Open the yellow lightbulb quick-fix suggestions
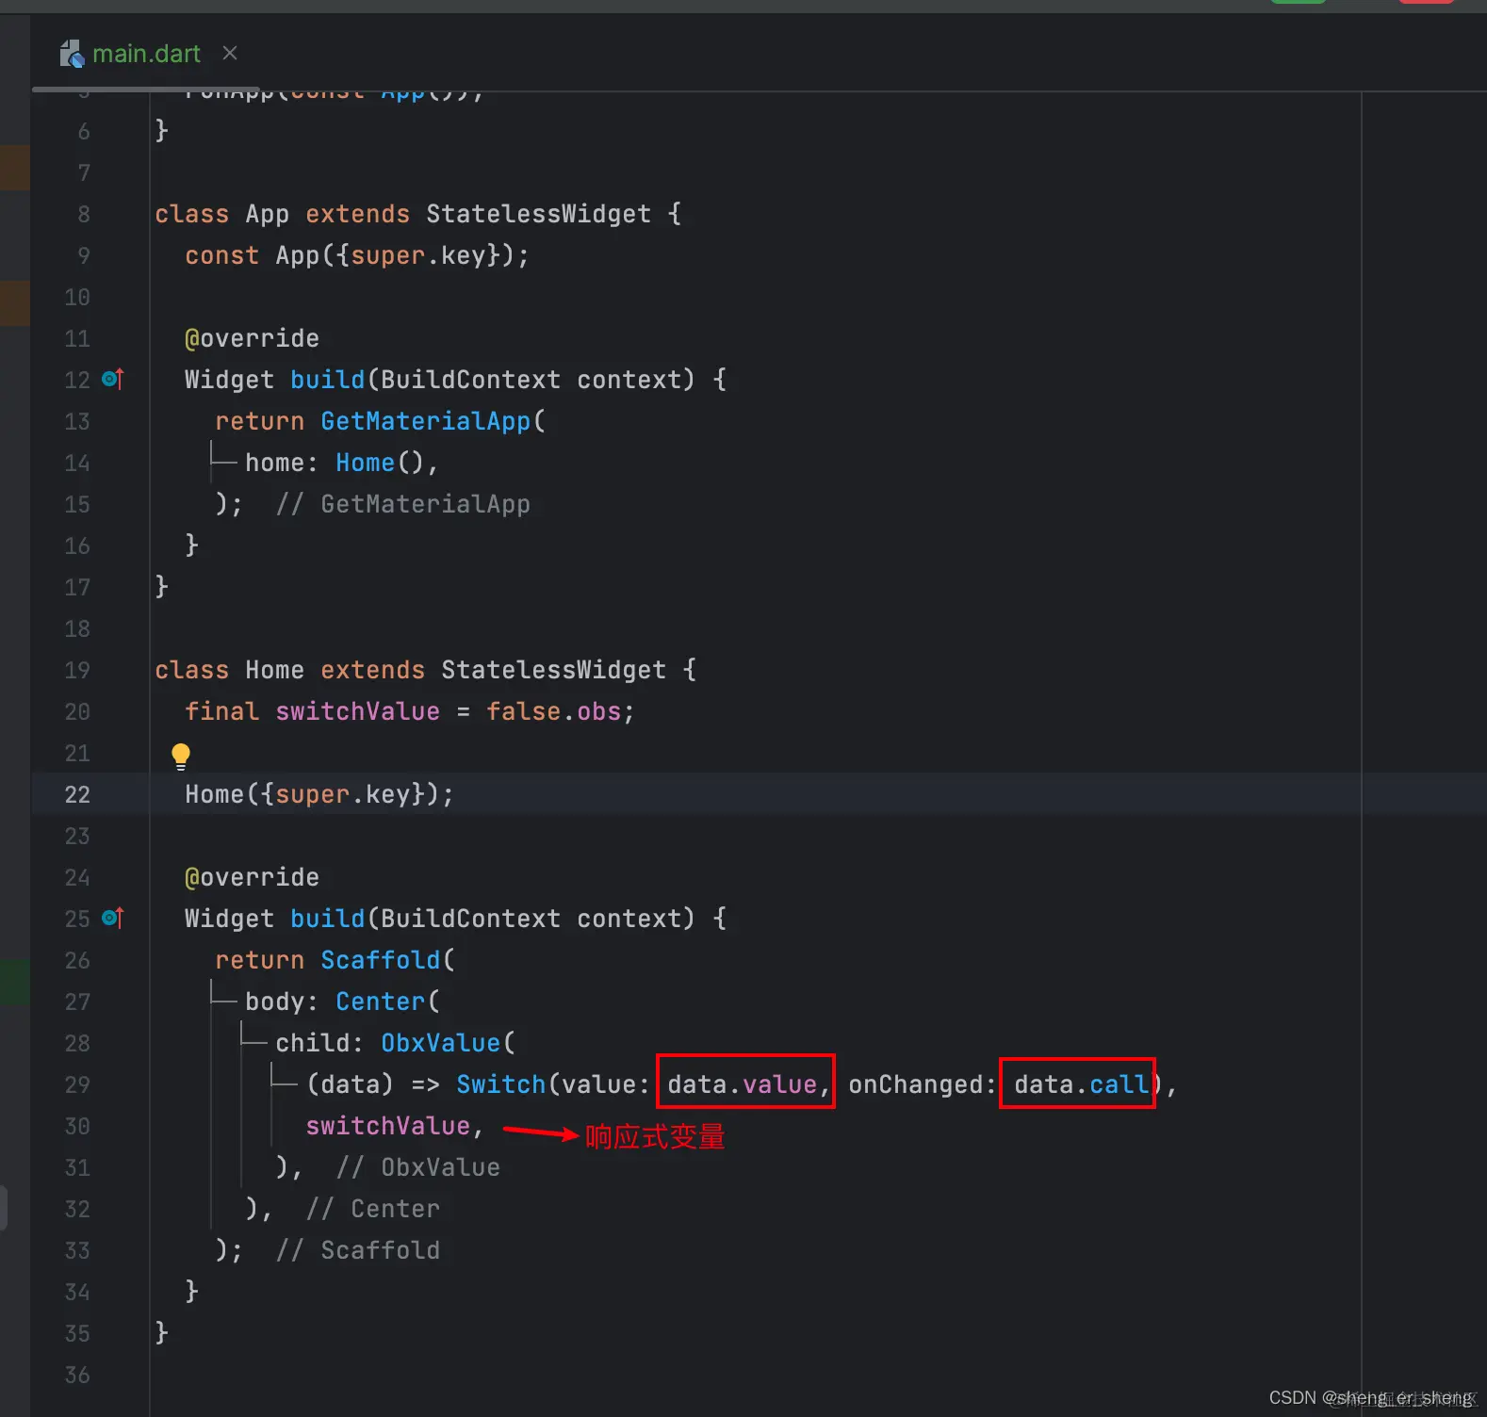The height and width of the screenshot is (1417, 1487). [x=181, y=756]
